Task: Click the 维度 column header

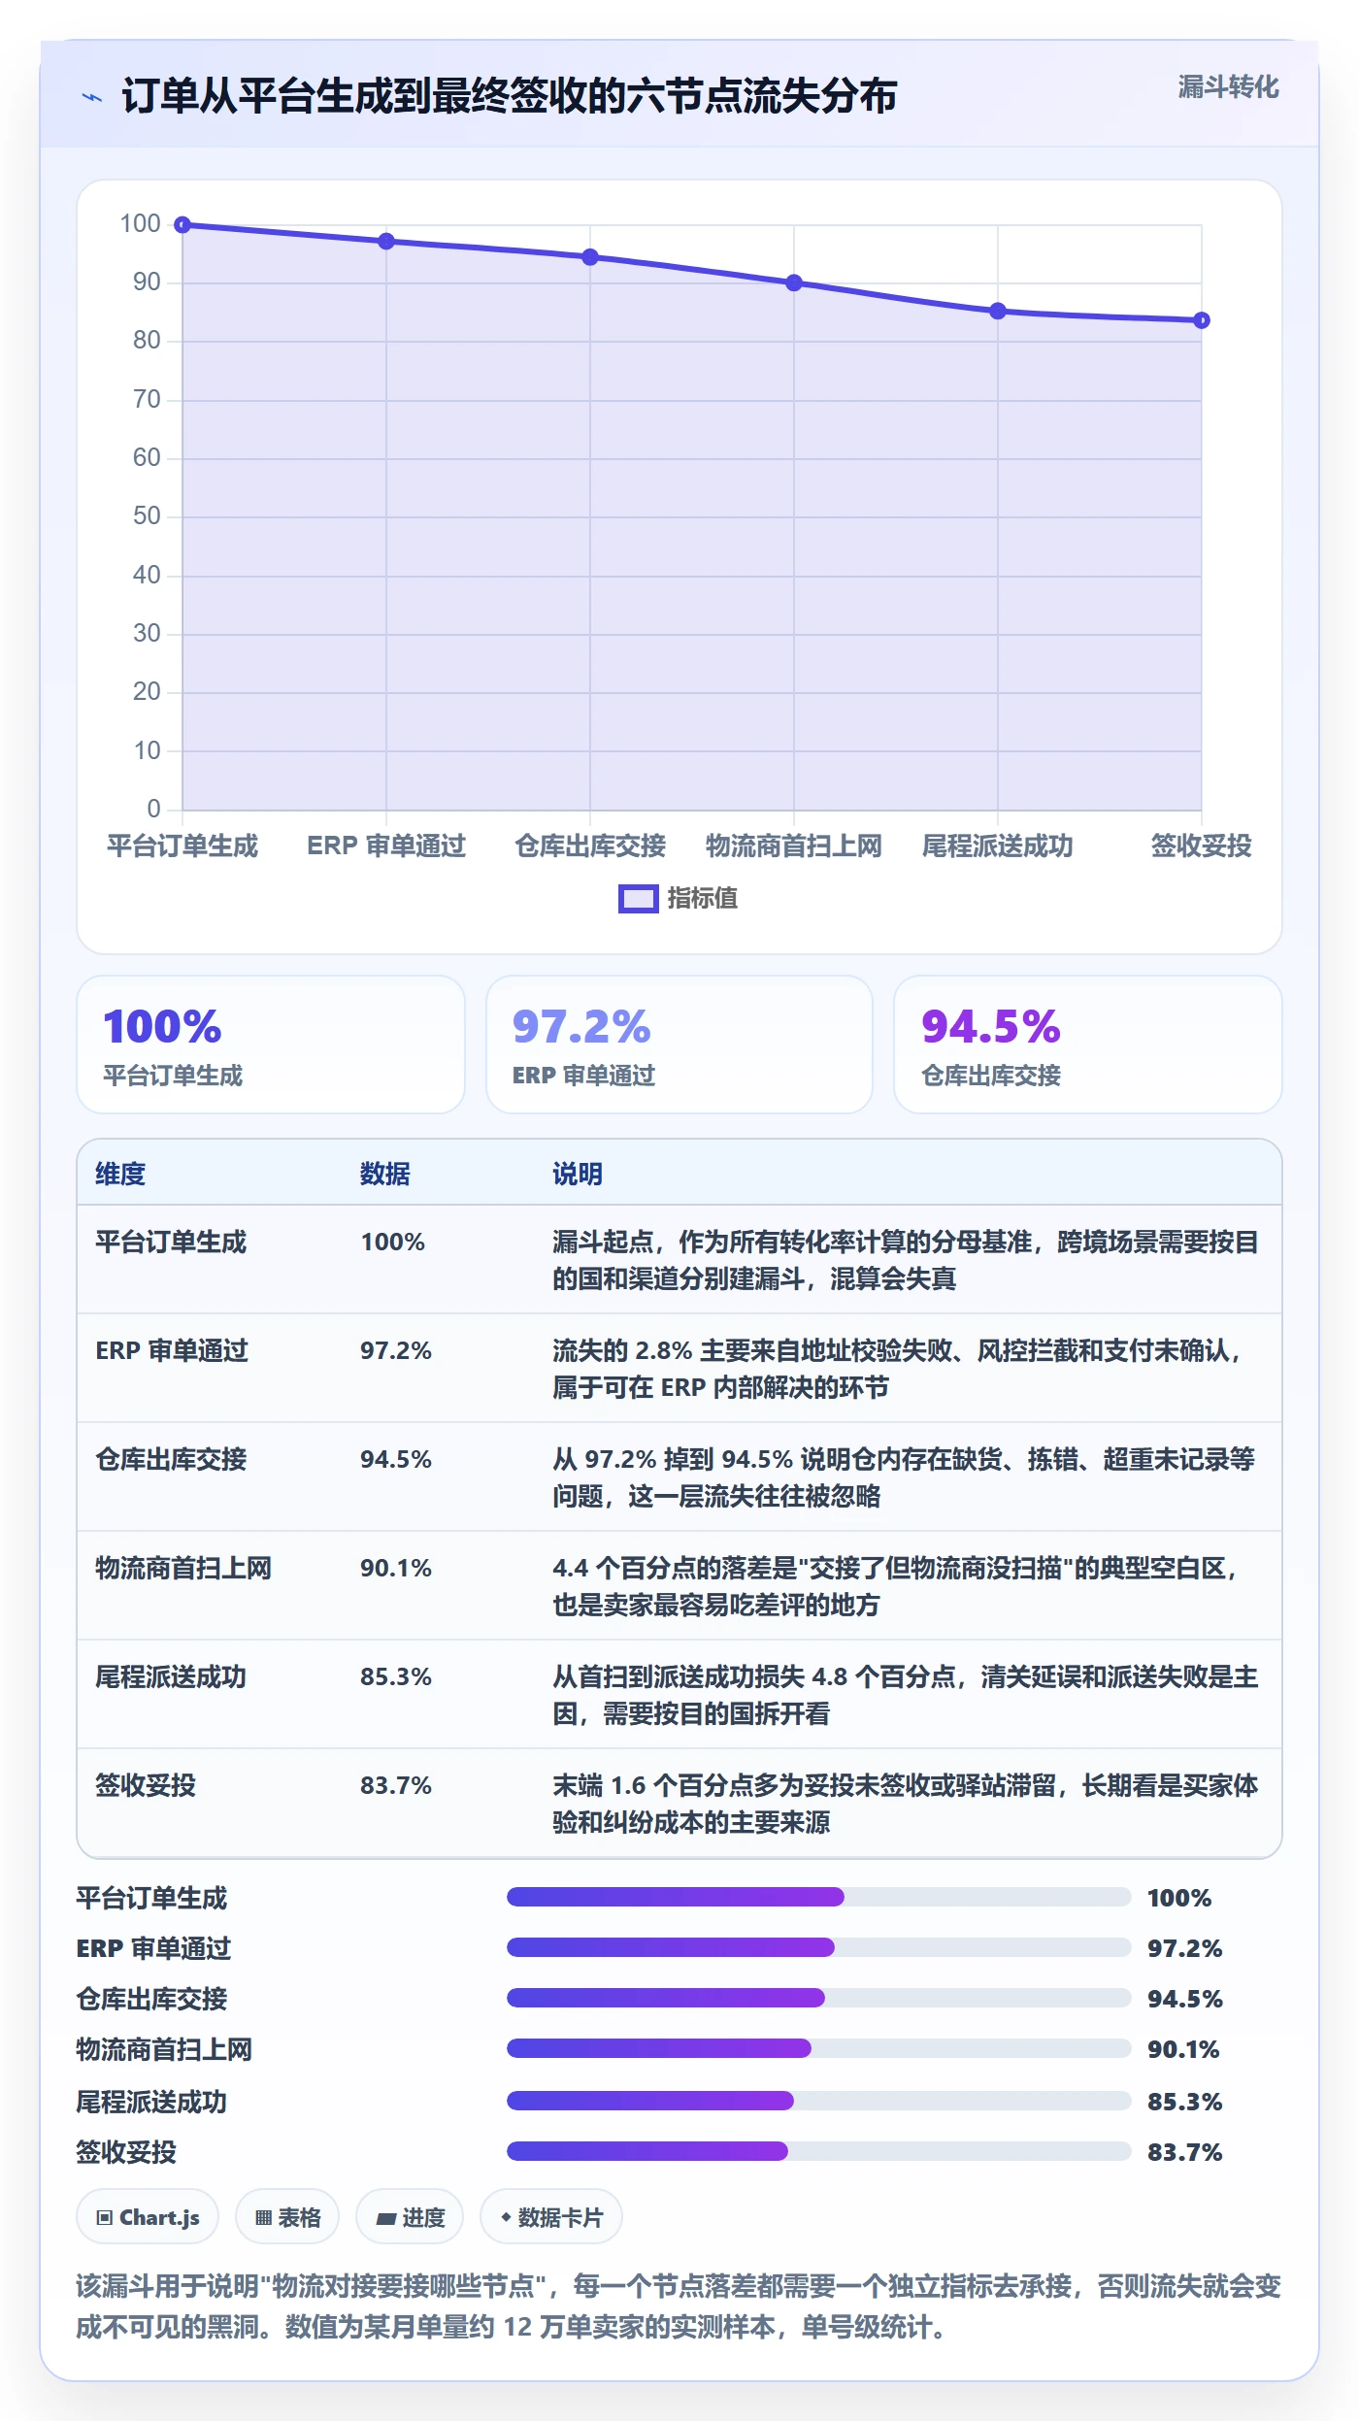Action: coord(120,1174)
